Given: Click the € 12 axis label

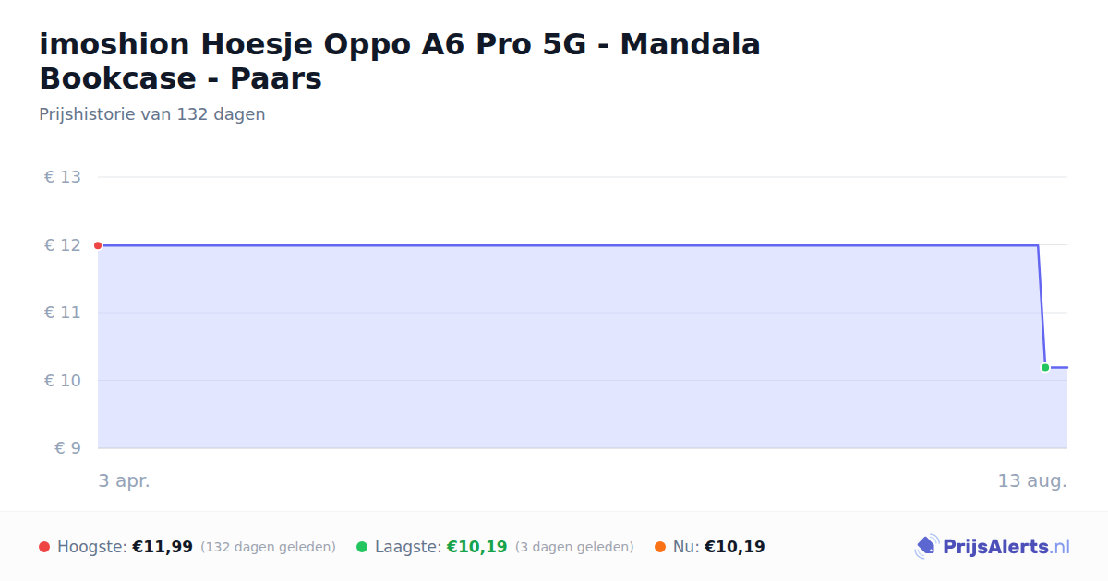Looking at the screenshot, I should click(63, 245).
